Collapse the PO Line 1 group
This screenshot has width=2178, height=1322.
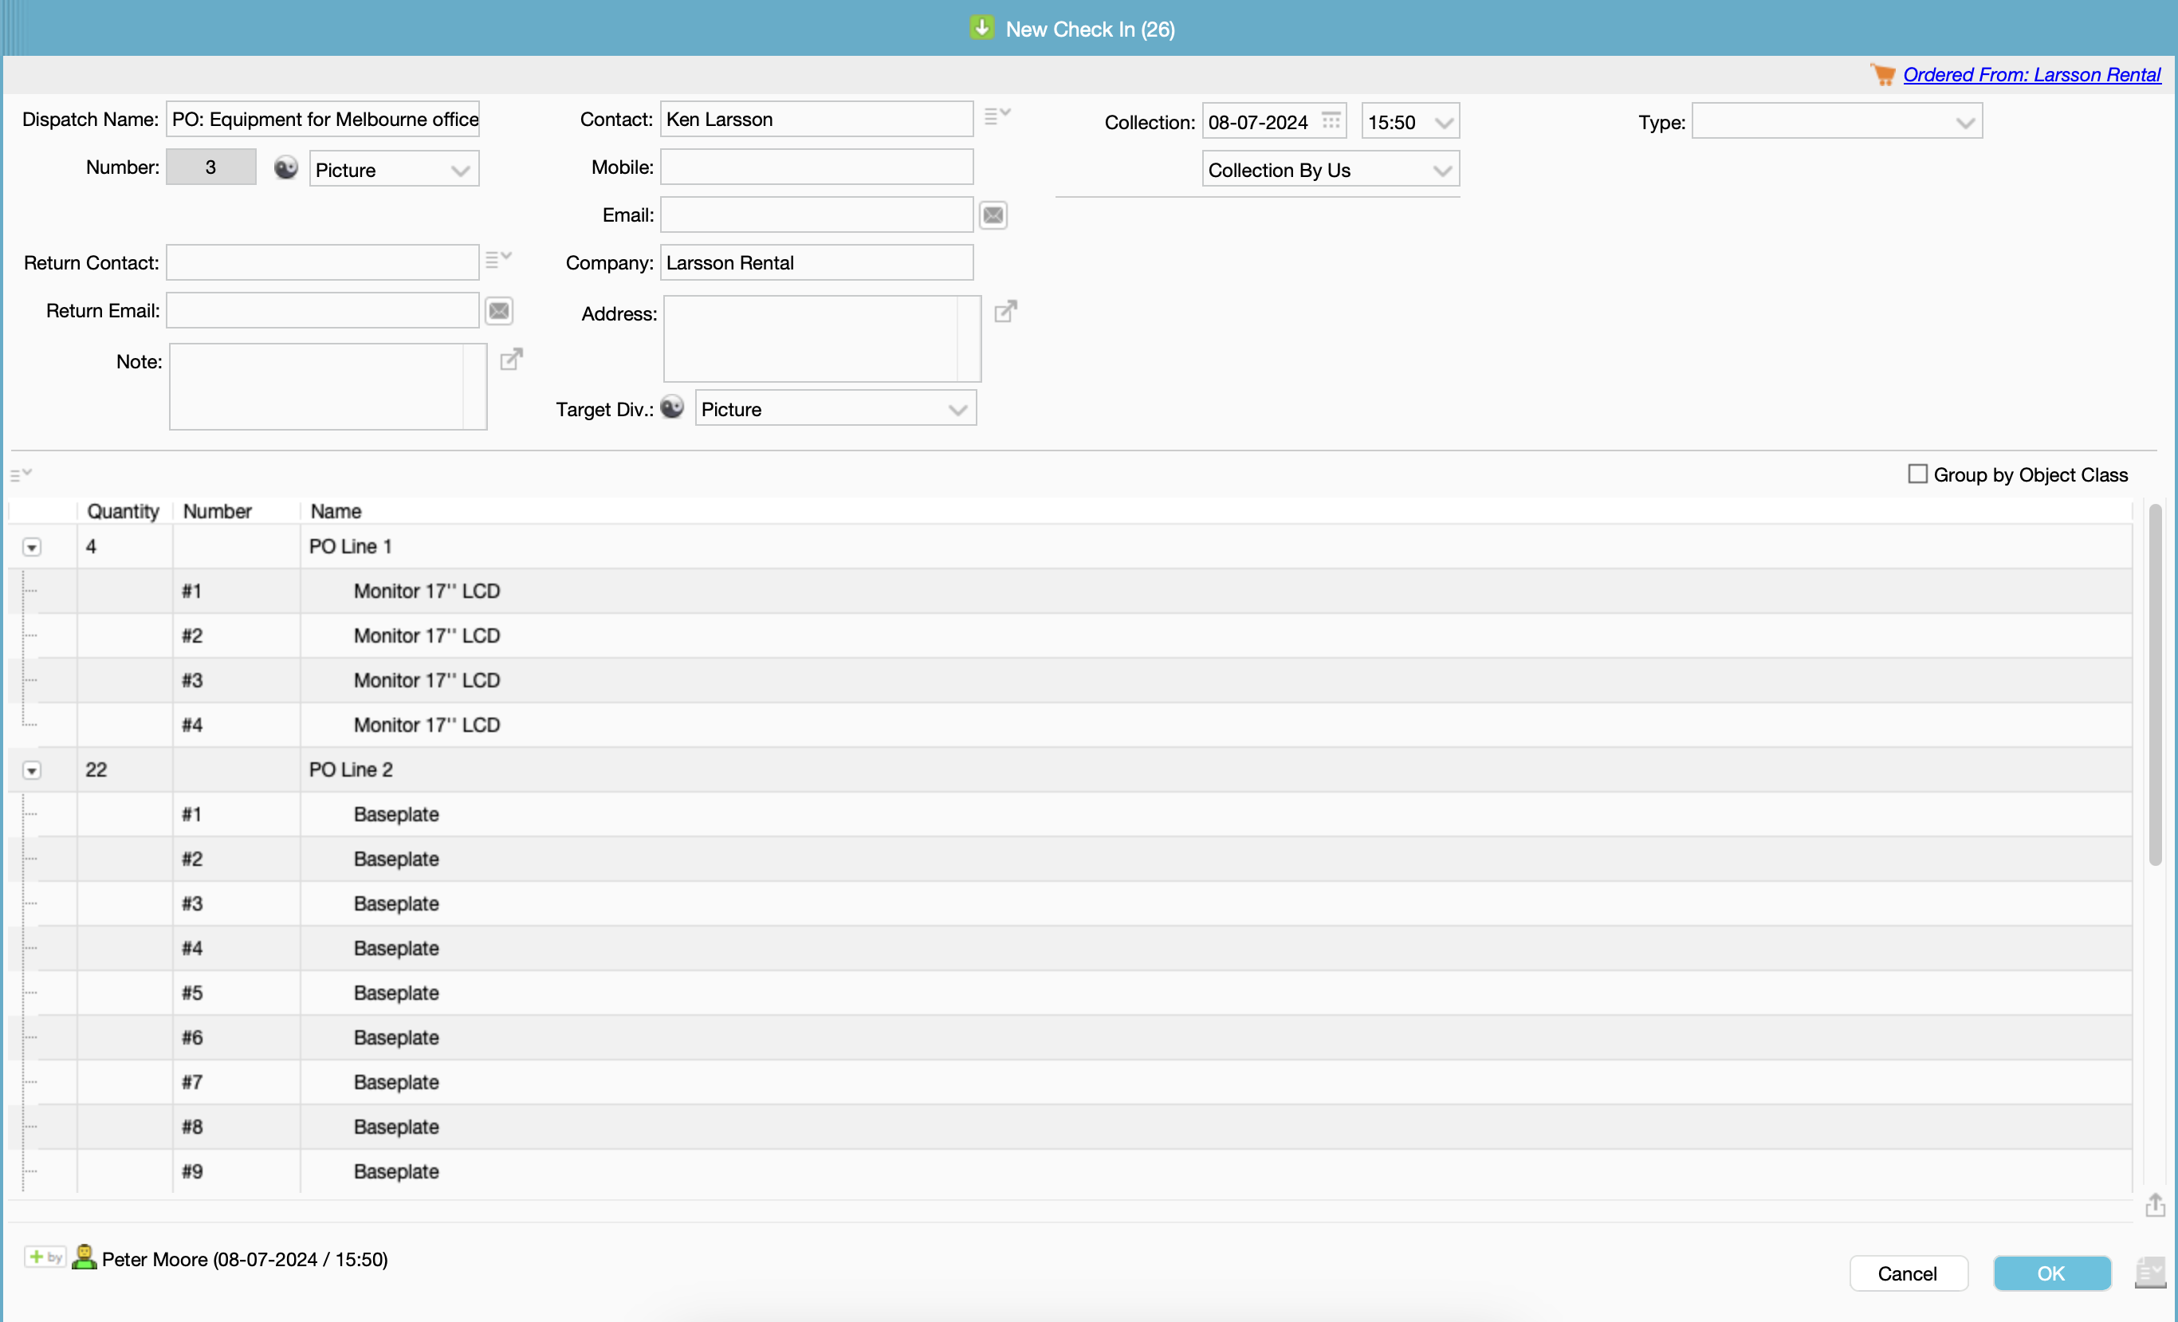coord(32,547)
